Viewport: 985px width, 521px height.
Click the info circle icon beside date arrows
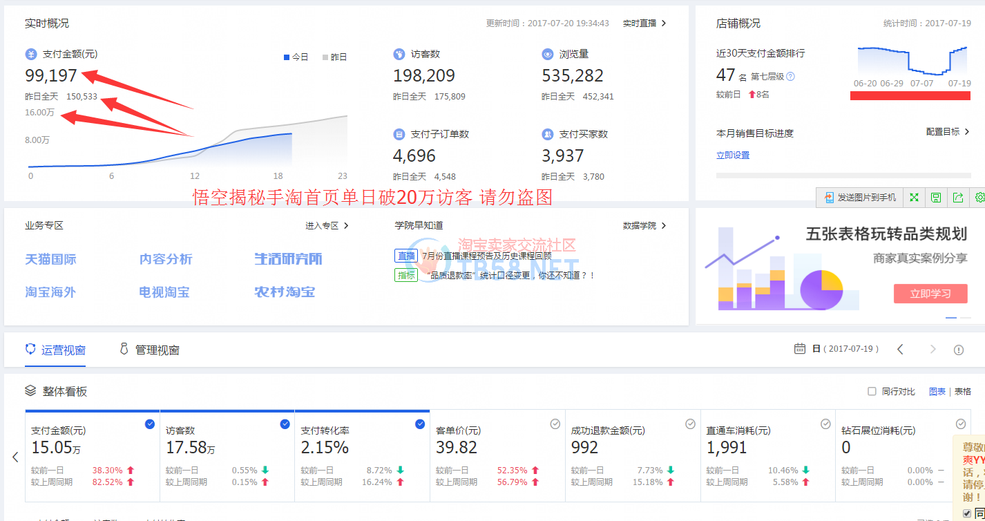(x=959, y=350)
